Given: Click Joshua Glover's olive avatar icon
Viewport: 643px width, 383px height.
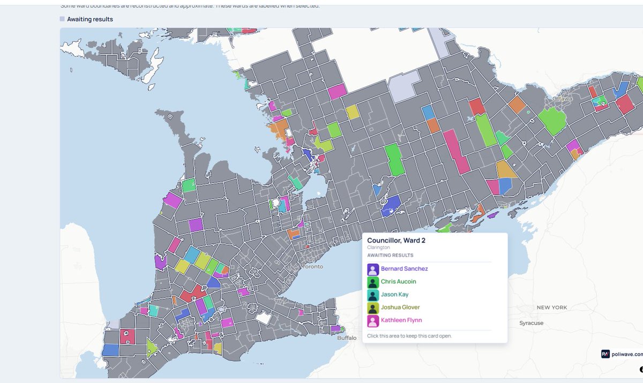Looking at the screenshot, I should coord(373,308).
